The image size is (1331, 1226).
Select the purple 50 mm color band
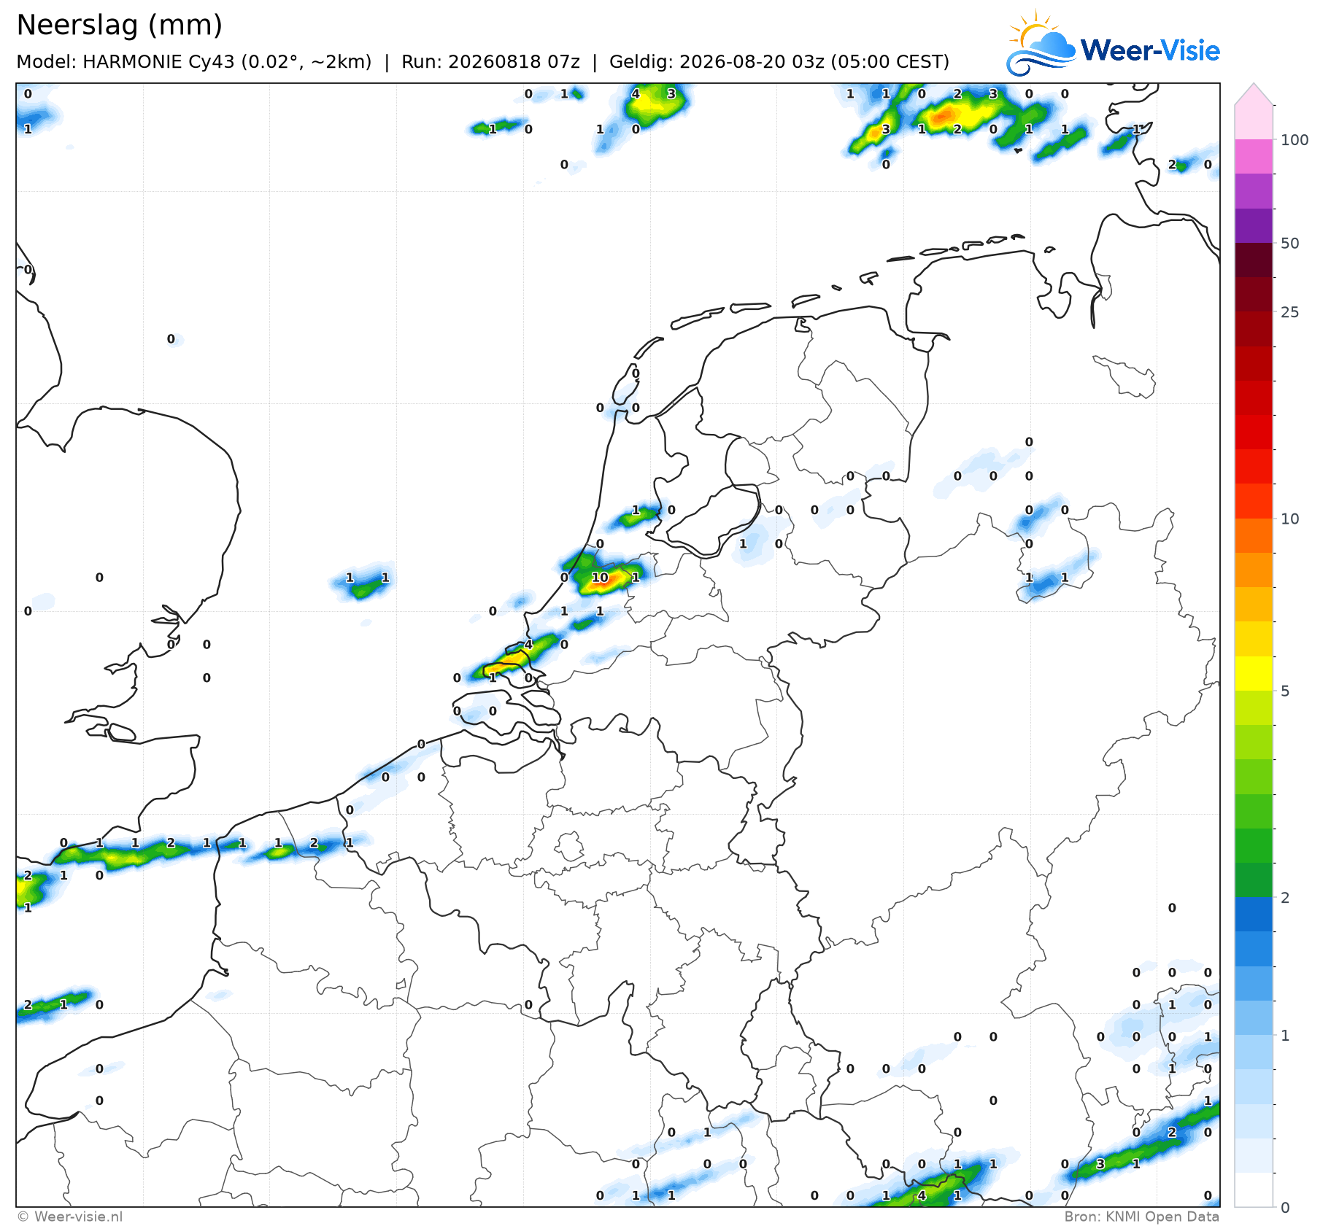pos(1254,225)
